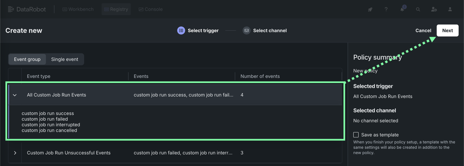Enable the Save as template checkbox
This screenshot has width=464, height=166.
[356, 135]
